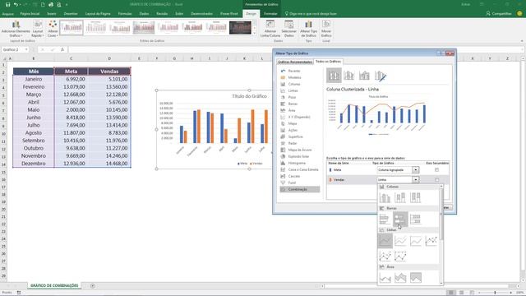Select Explosão Solar chart category
Viewport: 526px width, 296px height.
click(299, 156)
